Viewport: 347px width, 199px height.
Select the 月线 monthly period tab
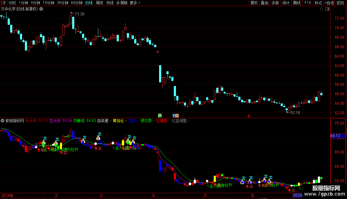point(110,3)
